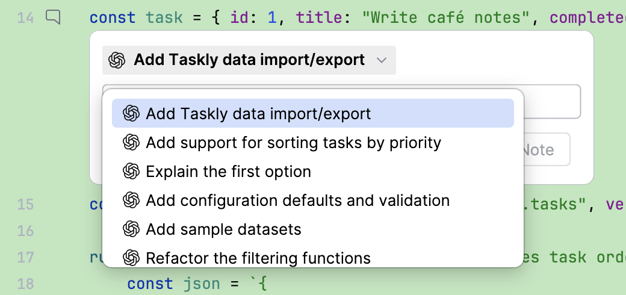Click the logo icon in the highlighted list entry
This screenshot has width=626, height=295.
pos(131,113)
